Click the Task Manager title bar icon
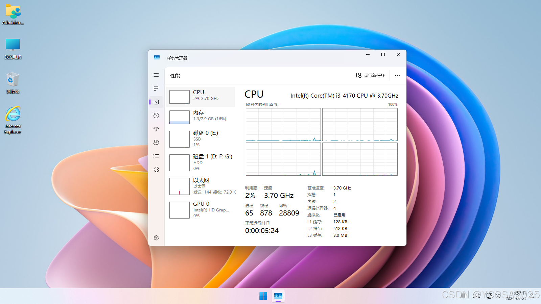Screen dimensions: 541x304 [157, 58]
